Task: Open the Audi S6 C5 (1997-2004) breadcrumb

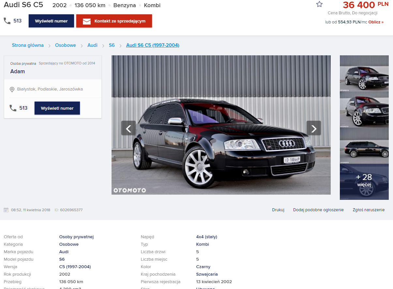Action: pos(153,45)
